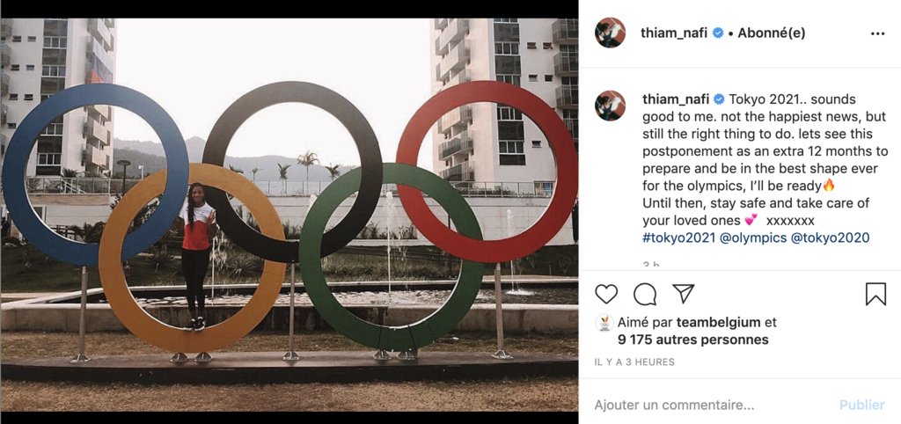The image size is (901, 424).
Task: View the 9 175 autres personnes likes list
Action: point(693,340)
